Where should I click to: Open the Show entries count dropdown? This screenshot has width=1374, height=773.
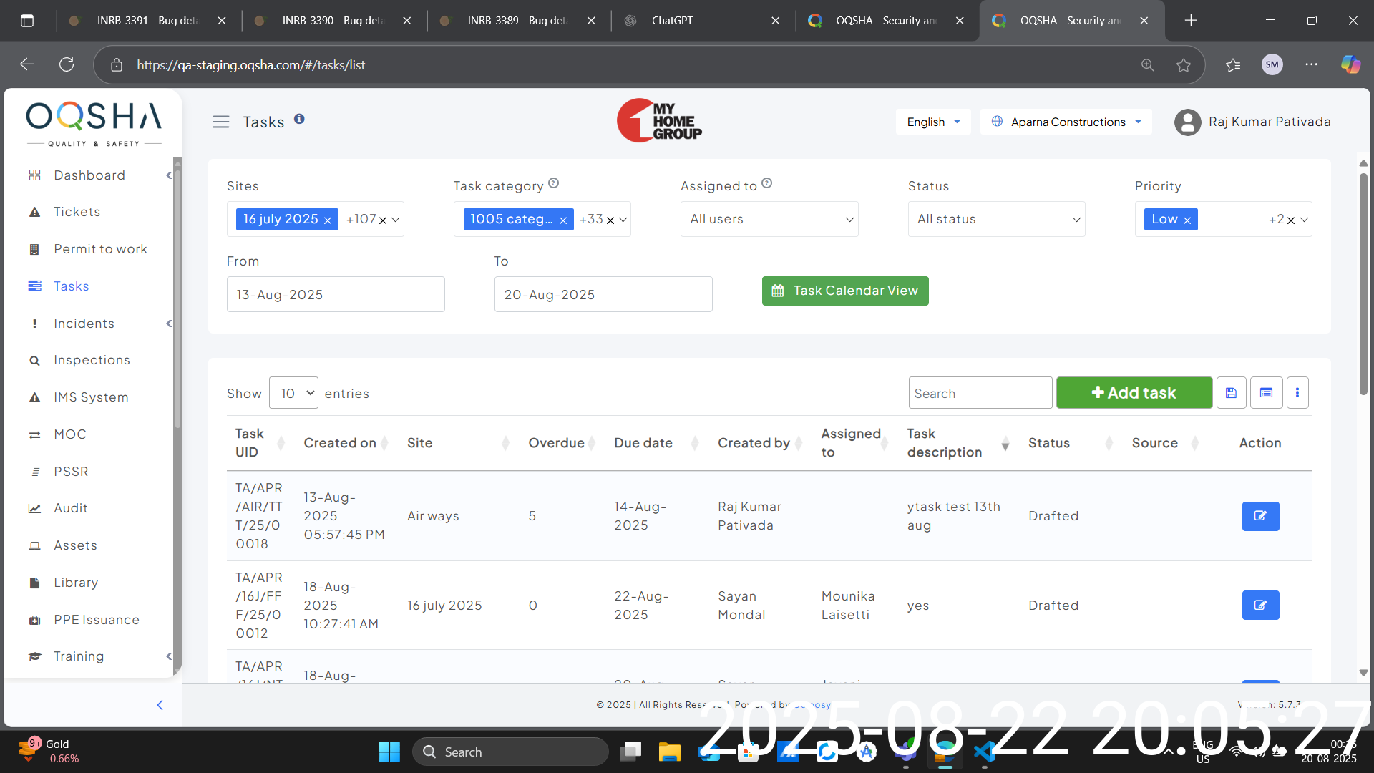[293, 393]
